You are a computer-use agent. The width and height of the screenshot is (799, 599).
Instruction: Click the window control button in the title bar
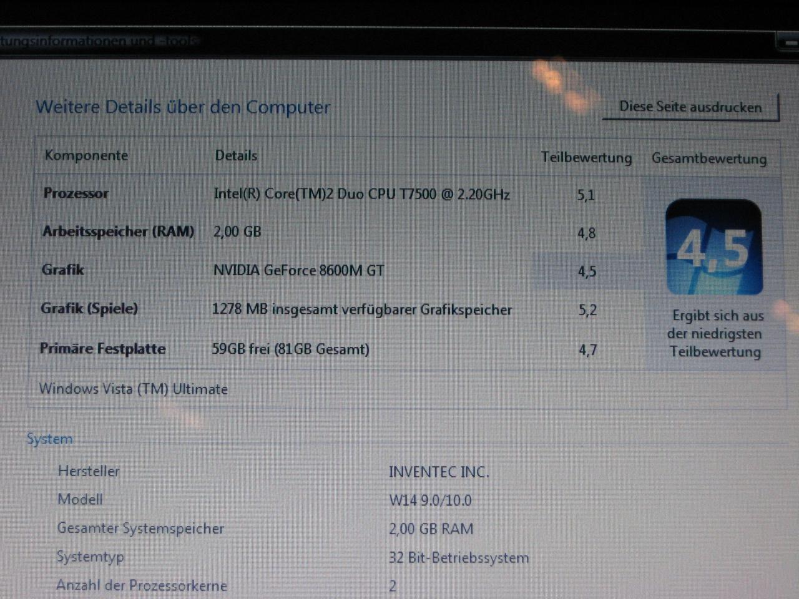[x=788, y=42]
